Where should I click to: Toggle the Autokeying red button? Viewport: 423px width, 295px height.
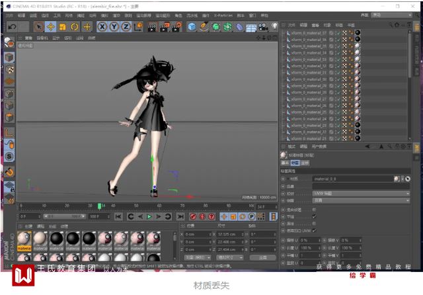tap(202, 216)
